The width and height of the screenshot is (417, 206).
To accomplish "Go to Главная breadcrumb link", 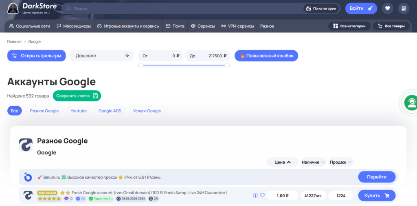I will coord(14,42).
